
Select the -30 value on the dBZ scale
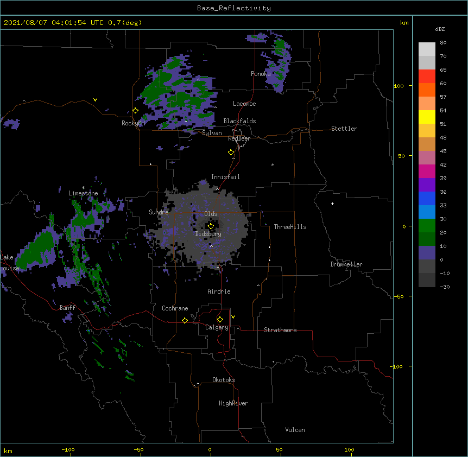point(445,287)
